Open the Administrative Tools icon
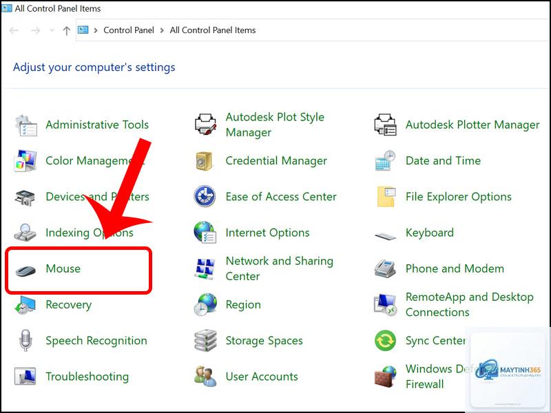The height and width of the screenshot is (413, 551). (25, 125)
